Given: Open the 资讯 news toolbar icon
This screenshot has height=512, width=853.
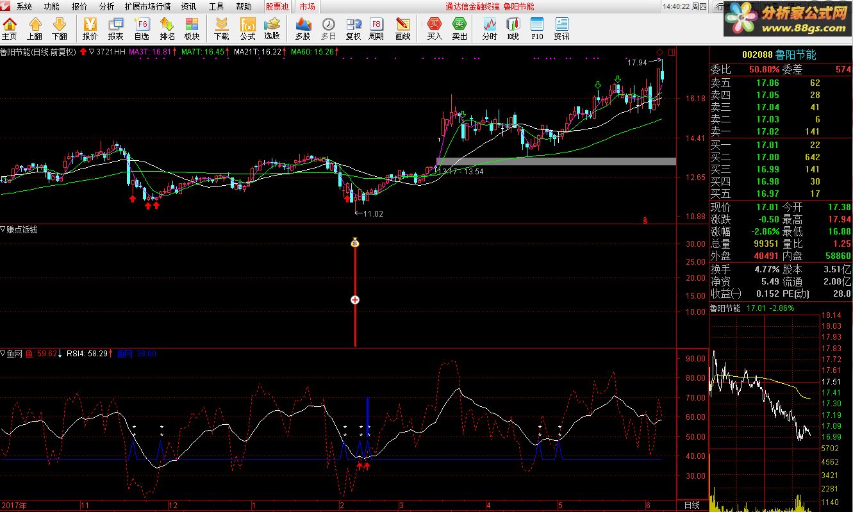Looking at the screenshot, I should [x=561, y=29].
